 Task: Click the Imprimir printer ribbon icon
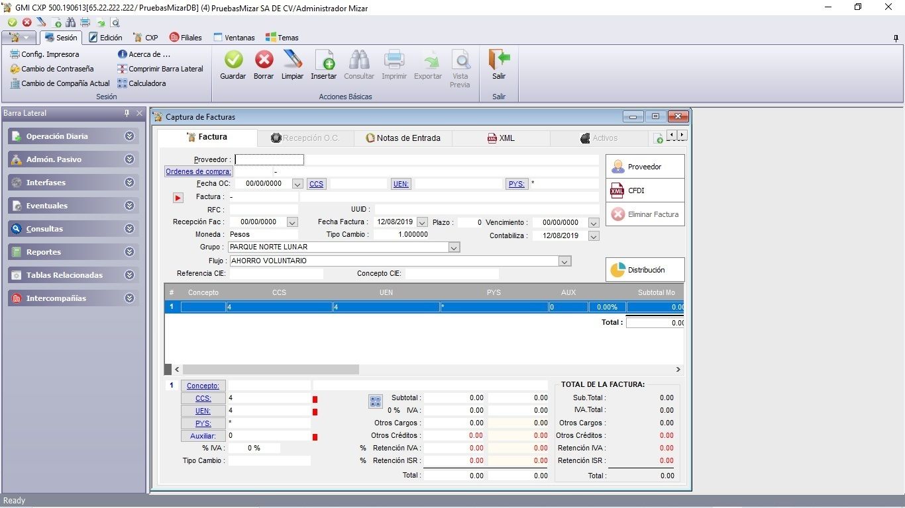click(x=394, y=60)
